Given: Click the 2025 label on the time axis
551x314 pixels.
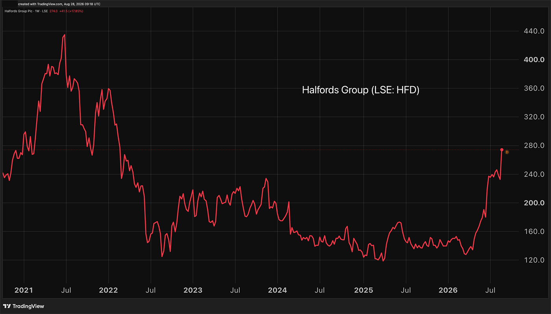Looking at the screenshot, I should (x=363, y=290).
